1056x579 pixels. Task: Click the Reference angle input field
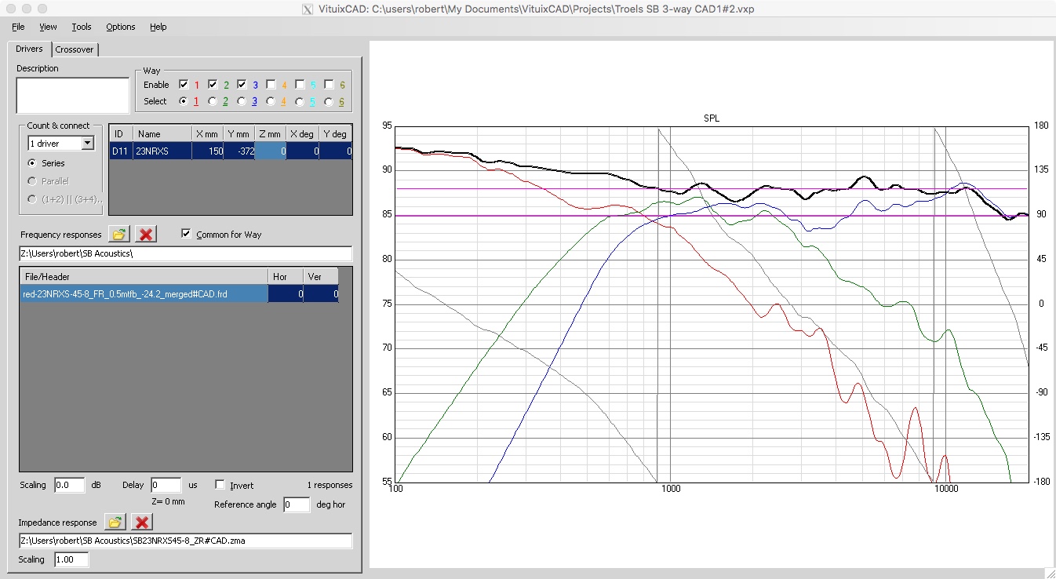click(297, 504)
